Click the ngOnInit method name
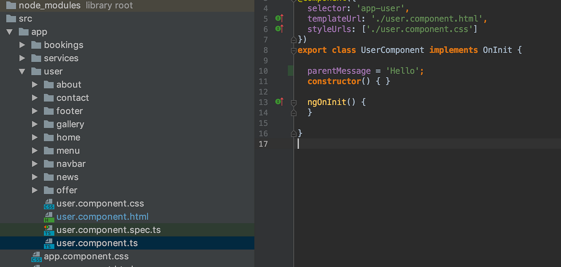 click(327, 102)
